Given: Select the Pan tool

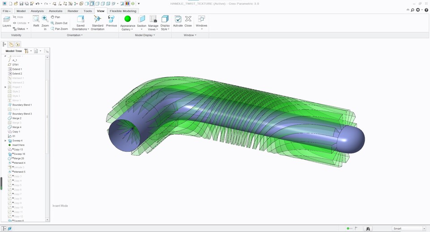Looking at the screenshot, I should 55,17.
